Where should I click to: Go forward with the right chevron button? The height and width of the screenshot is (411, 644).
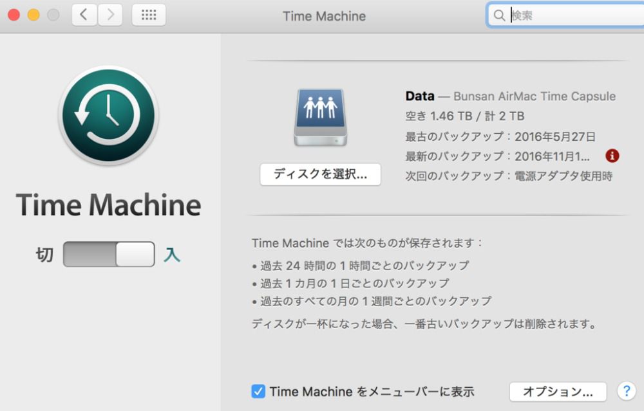pos(110,15)
